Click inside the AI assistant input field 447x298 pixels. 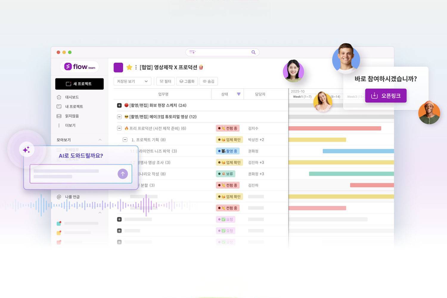74,174
